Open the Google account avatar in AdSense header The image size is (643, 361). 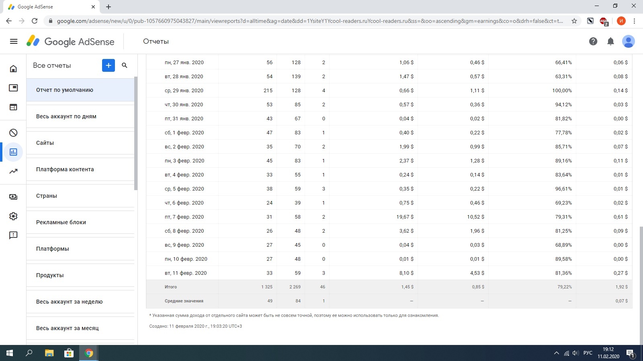[x=628, y=41]
